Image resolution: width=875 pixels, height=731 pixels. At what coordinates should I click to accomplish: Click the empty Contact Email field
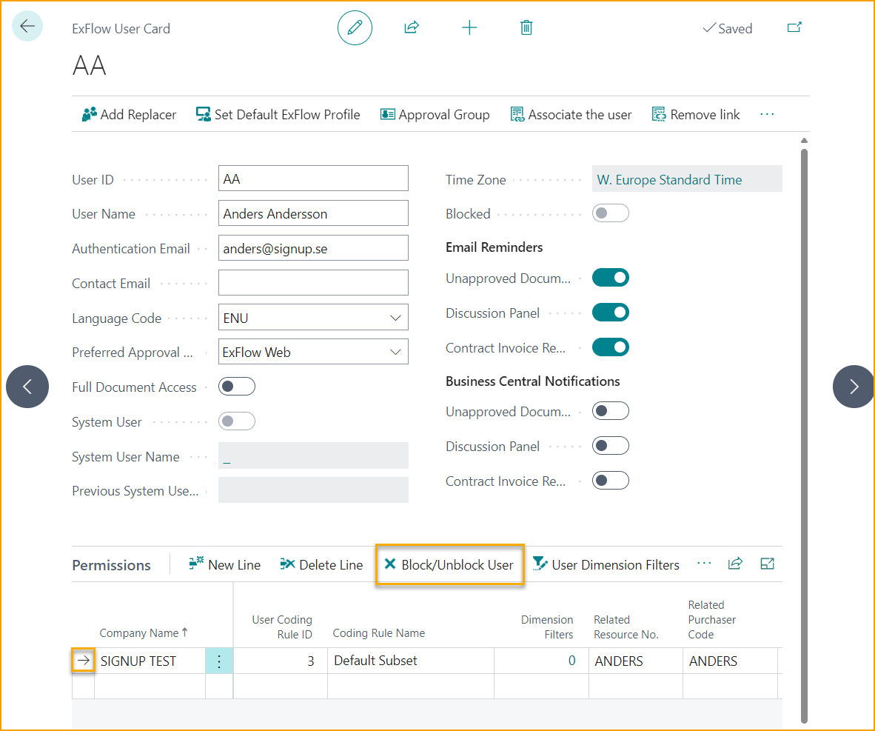(x=313, y=283)
